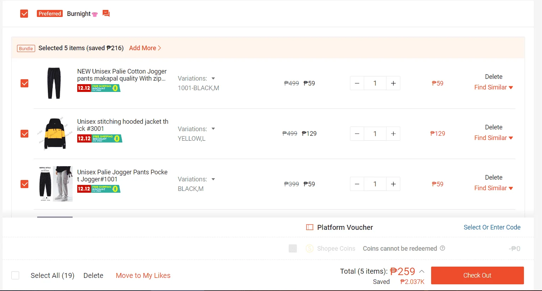The width and height of the screenshot is (542, 291).
Task: Click quantity field of Cotton Jogger pants
Action: (375, 83)
